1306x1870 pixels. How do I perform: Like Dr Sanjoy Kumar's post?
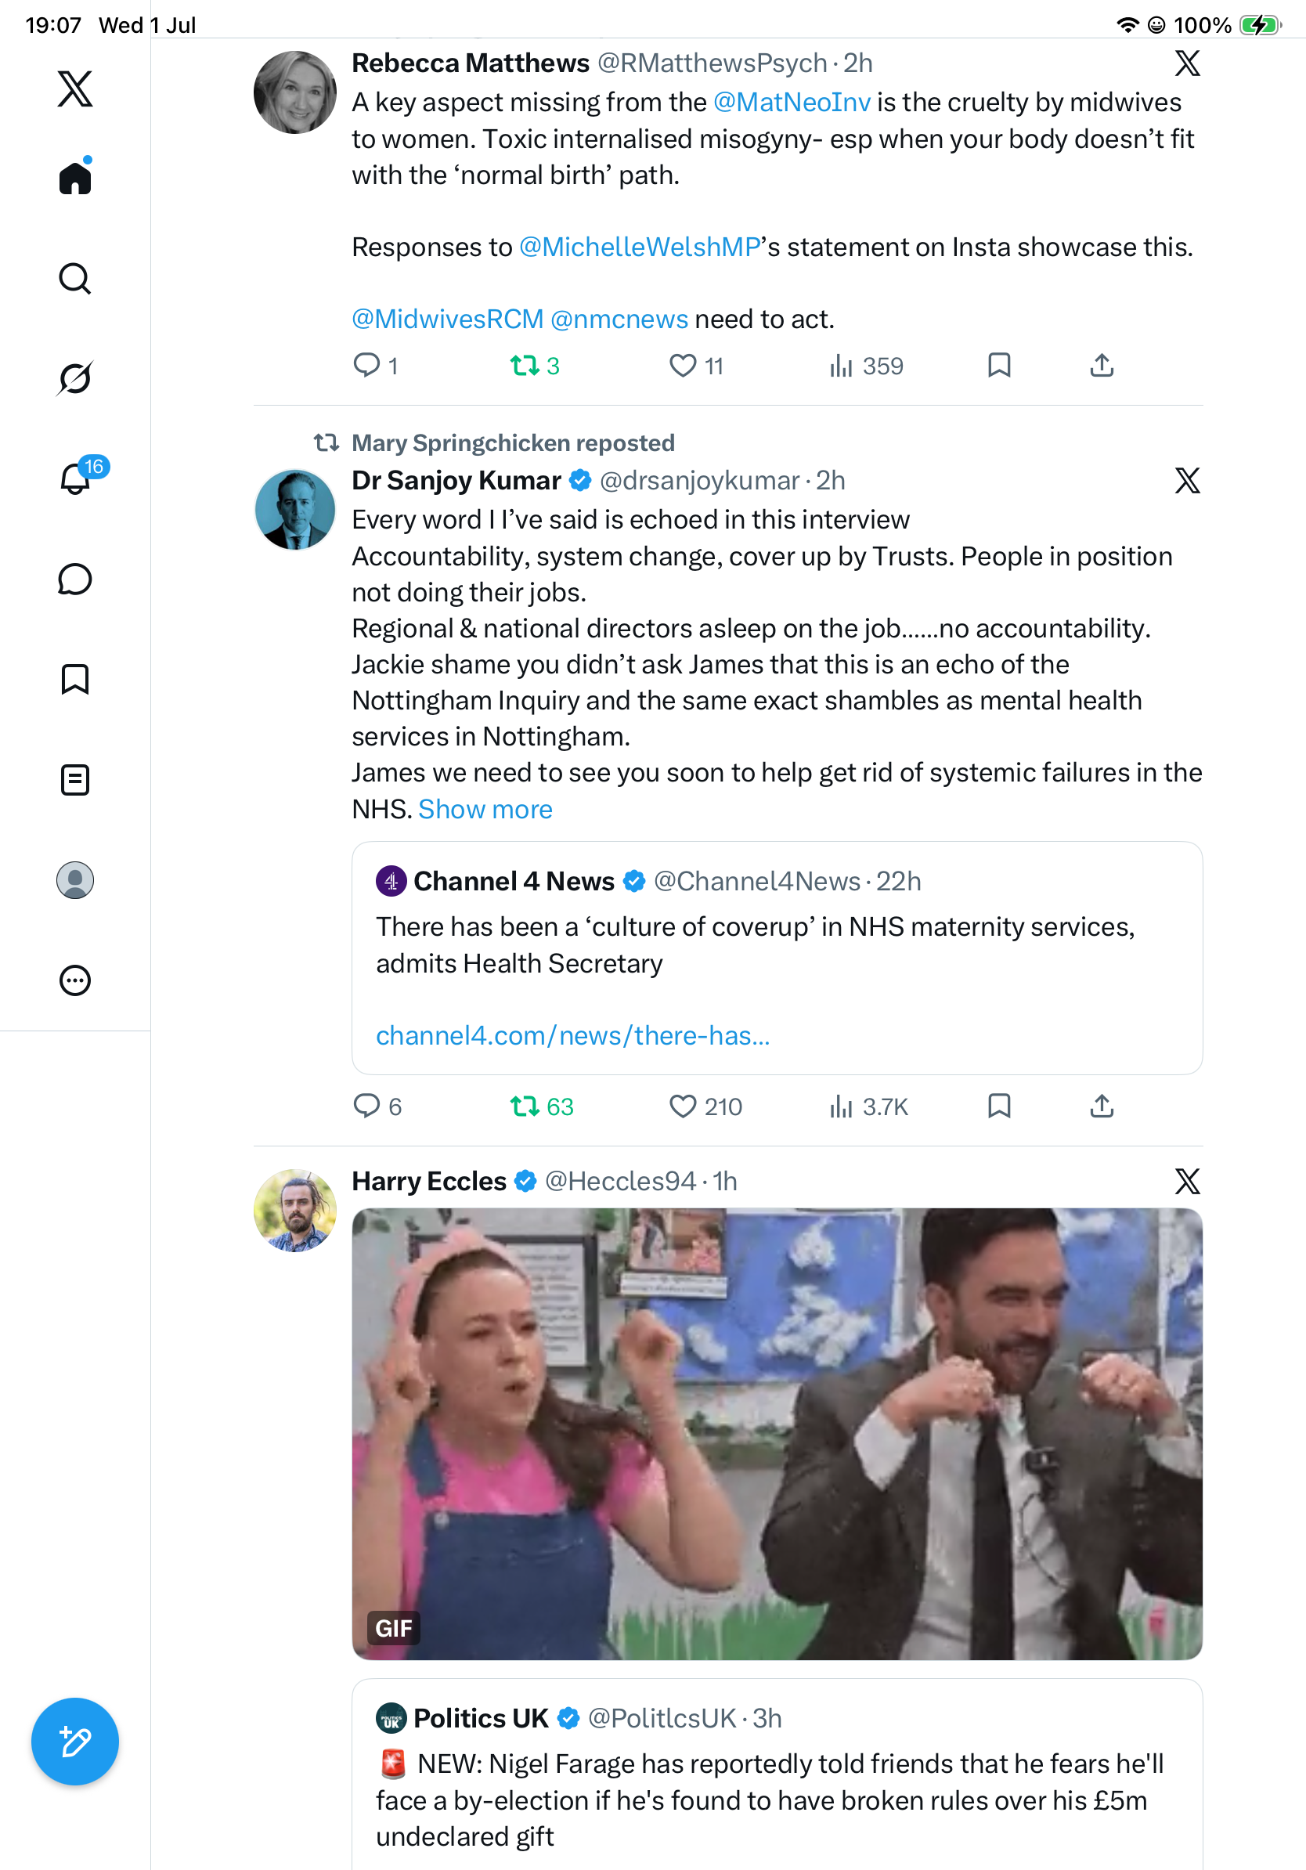(682, 1106)
